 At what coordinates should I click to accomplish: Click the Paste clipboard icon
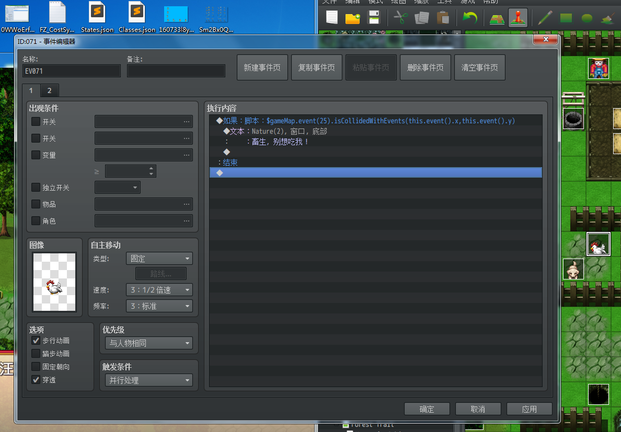443,18
